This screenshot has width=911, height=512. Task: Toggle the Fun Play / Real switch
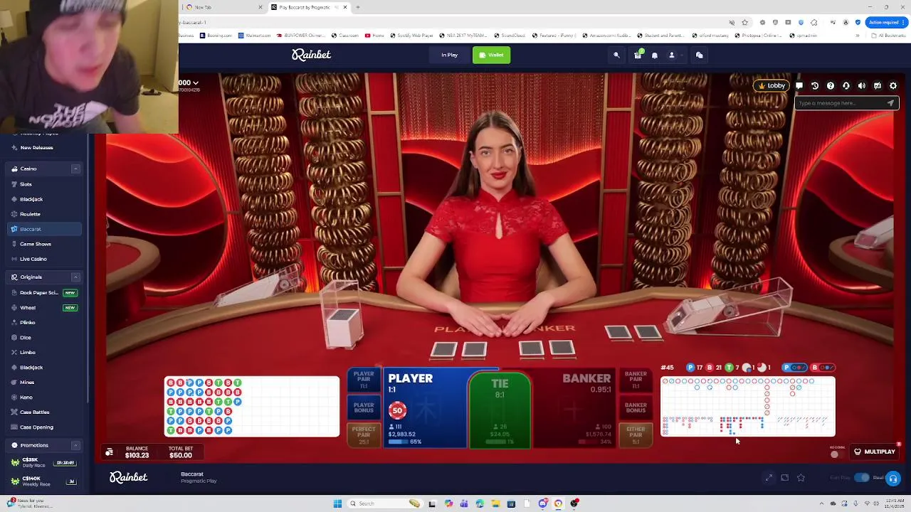tap(861, 478)
